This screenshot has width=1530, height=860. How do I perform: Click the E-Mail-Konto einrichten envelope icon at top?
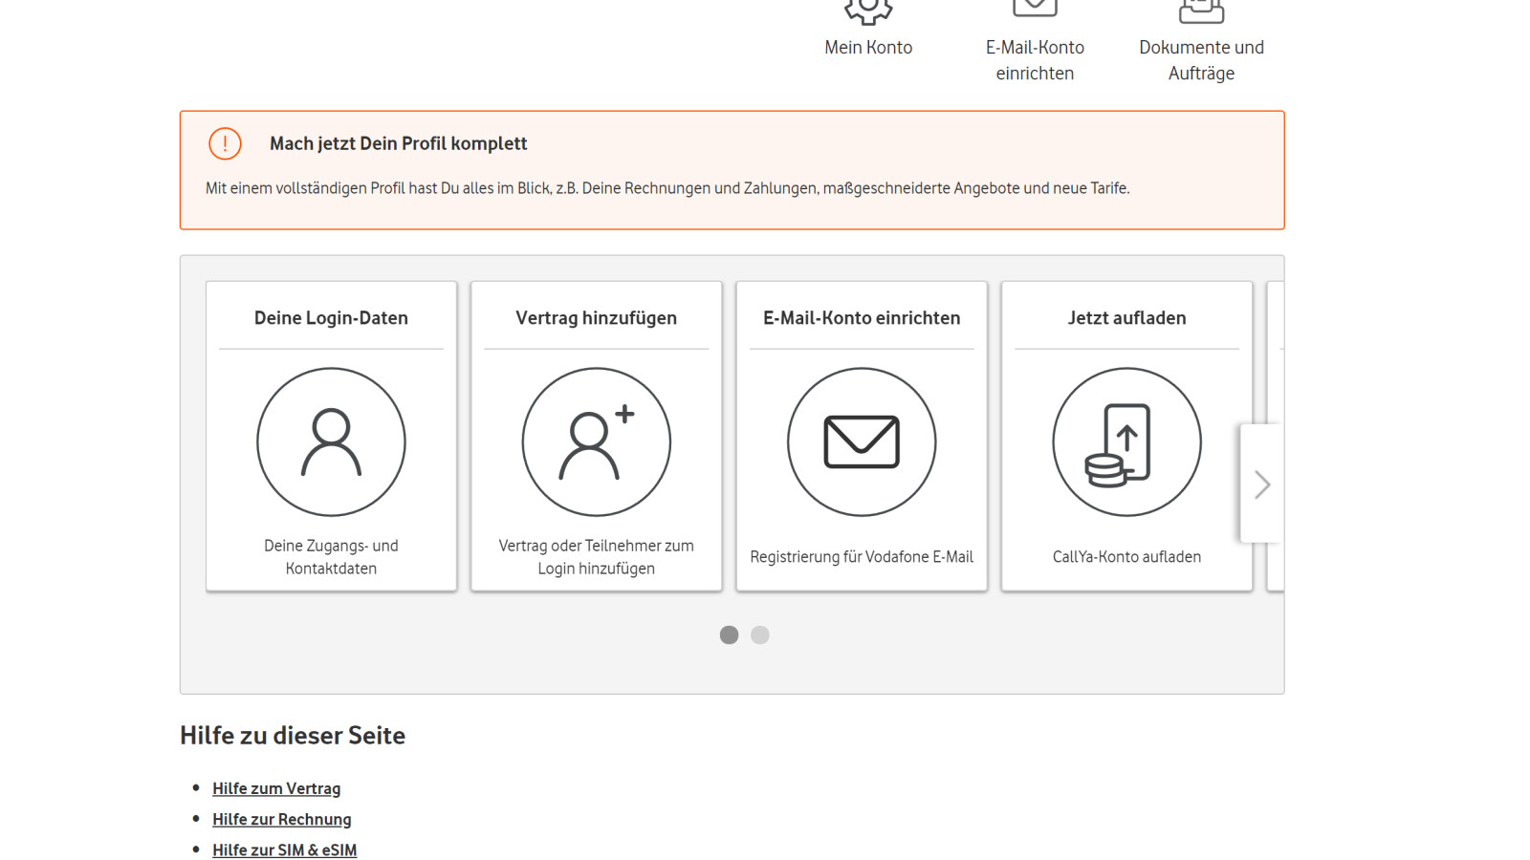(x=1034, y=8)
